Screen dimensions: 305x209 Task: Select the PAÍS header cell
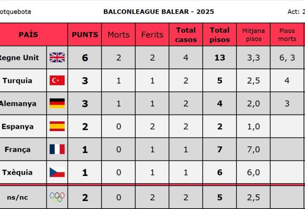[x=28, y=35]
